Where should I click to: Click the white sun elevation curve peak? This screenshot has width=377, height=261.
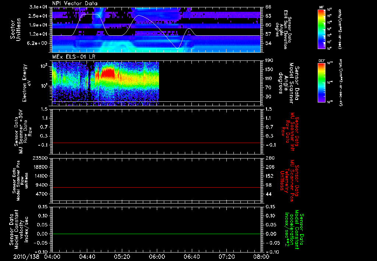[x=90, y=14]
